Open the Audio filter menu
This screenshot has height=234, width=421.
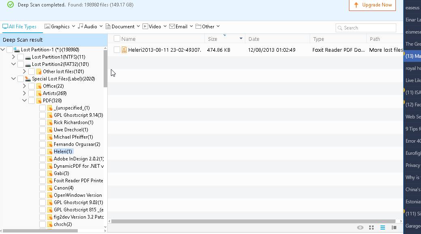coord(90,27)
